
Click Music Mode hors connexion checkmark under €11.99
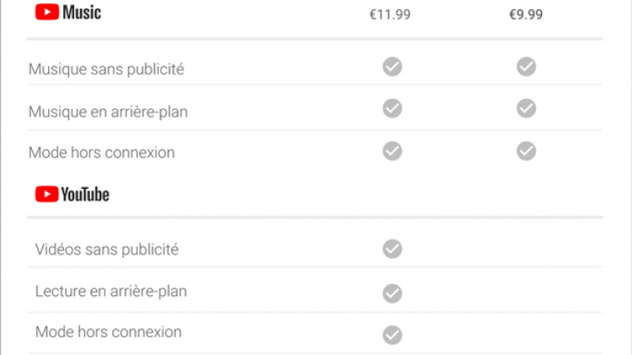coord(392,150)
